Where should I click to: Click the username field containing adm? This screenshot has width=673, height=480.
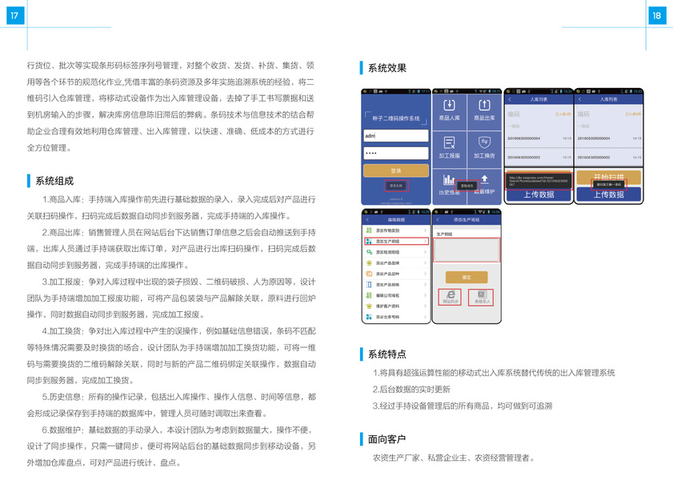click(x=396, y=135)
